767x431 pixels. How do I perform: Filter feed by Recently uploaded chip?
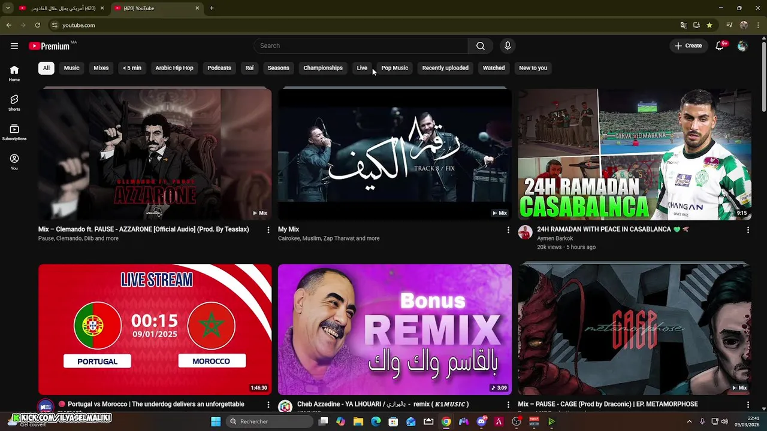pos(445,68)
